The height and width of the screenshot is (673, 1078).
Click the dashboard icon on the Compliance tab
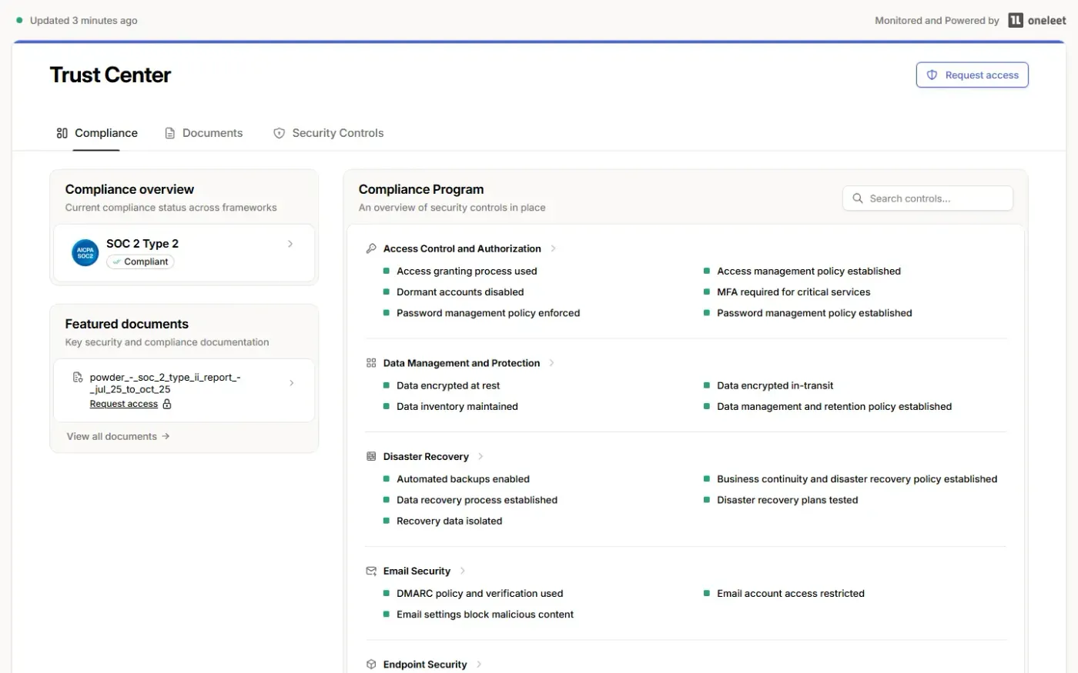pyautogui.click(x=62, y=133)
